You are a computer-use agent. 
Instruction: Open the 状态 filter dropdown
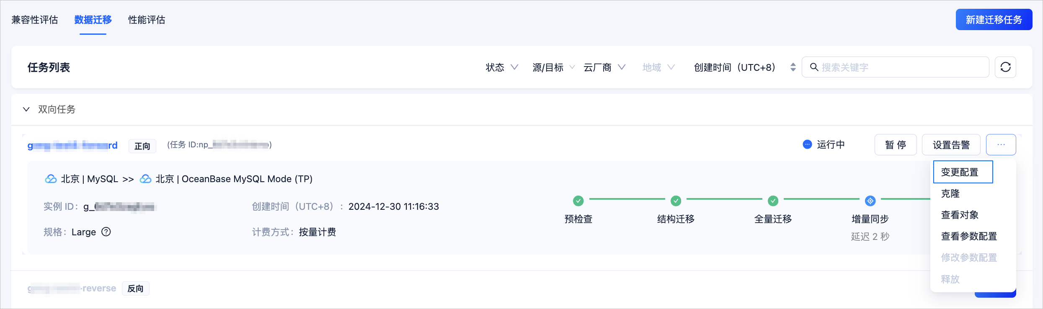(x=502, y=67)
